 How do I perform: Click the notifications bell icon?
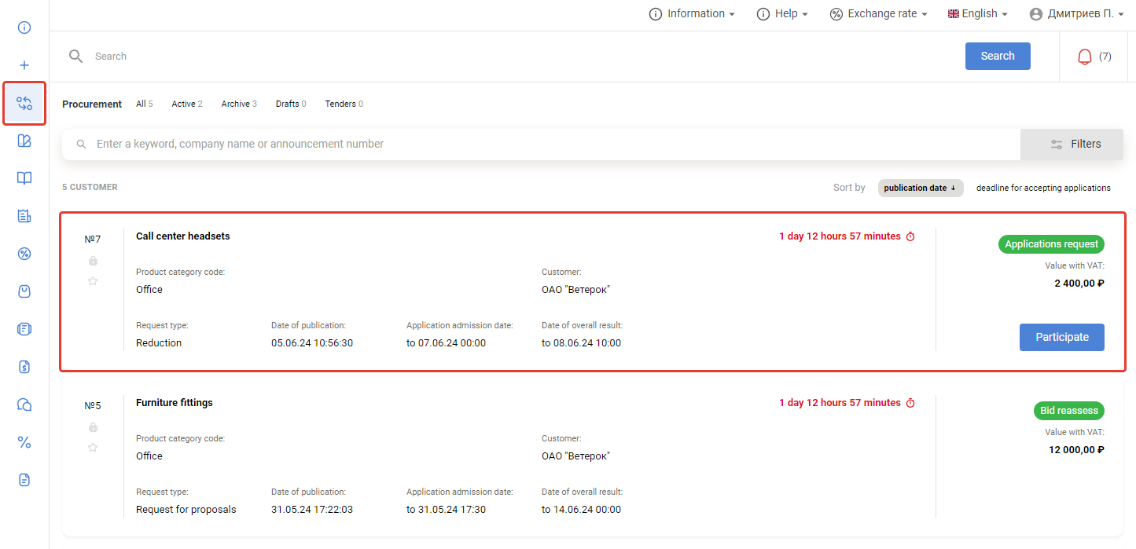point(1085,57)
